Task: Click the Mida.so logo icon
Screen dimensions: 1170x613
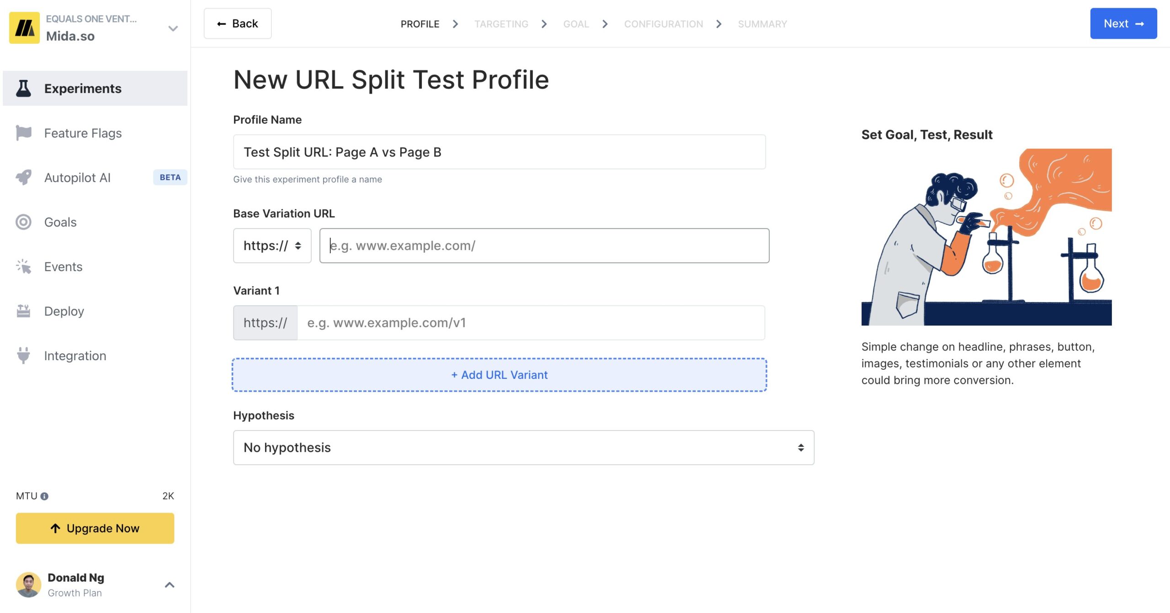Action: 24,28
